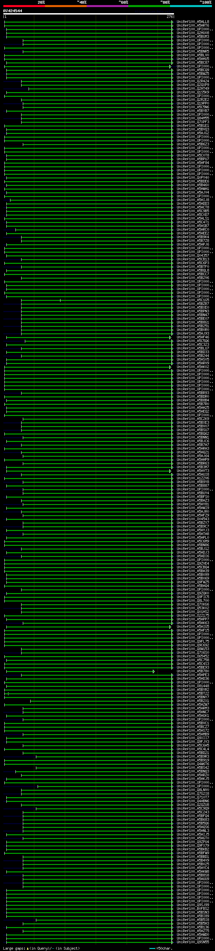Select the UniRef100_Q19PP0 label
The image size is (215, 951).
193,103
